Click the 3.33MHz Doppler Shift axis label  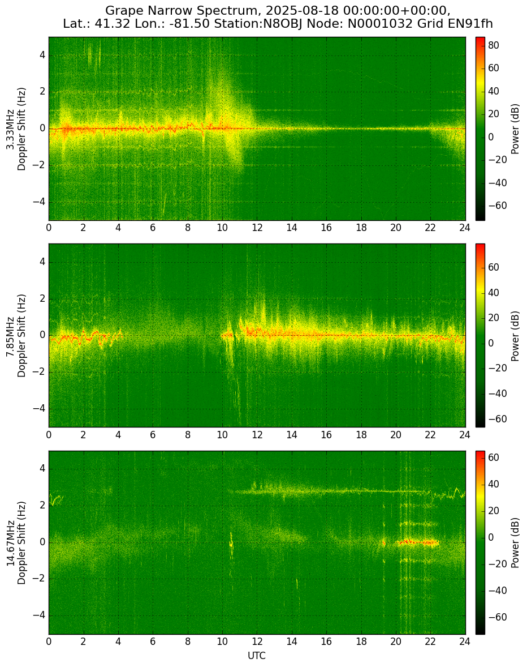pos(16,129)
